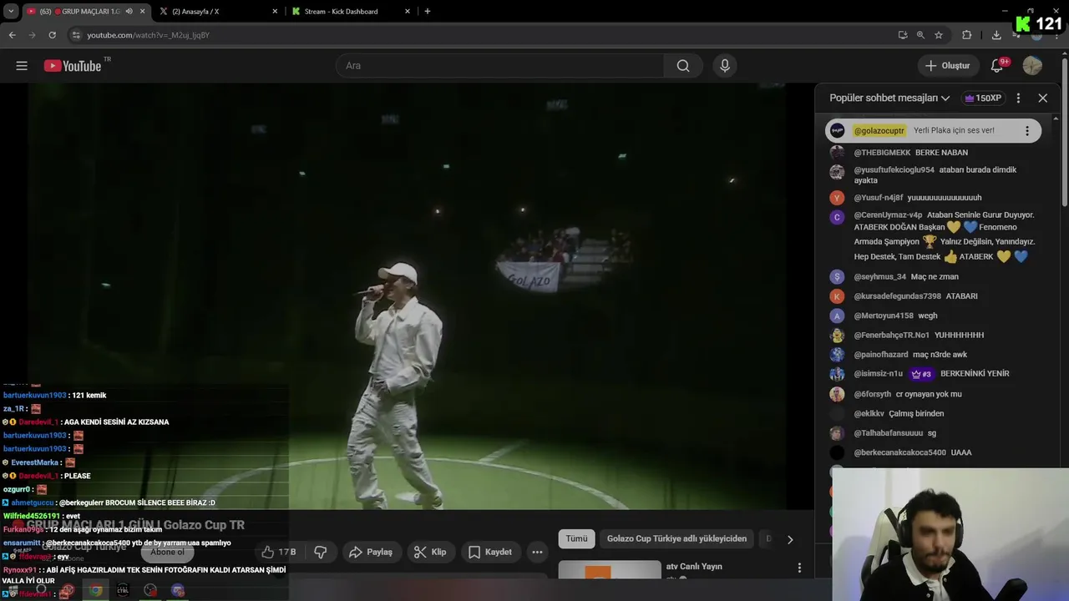
Task: Click the browser address bar URL
Action: point(148,35)
